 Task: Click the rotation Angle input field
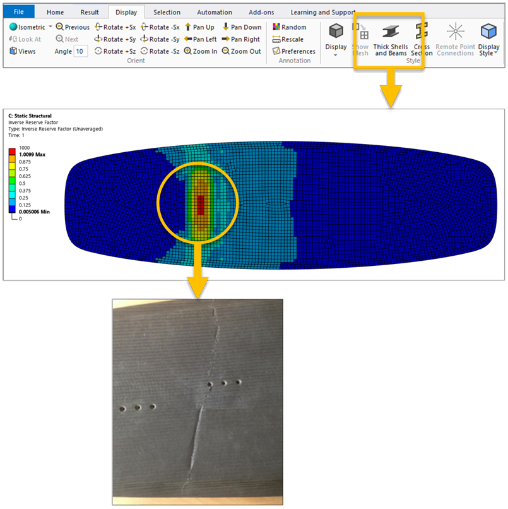point(81,51)
